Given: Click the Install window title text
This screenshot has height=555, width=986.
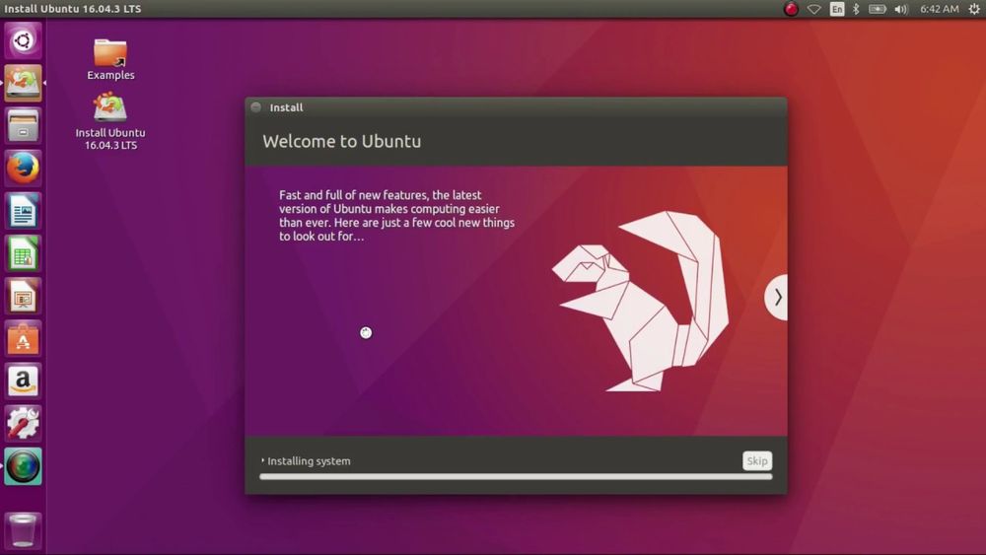Looking at the screenshot, I should 286,107.
